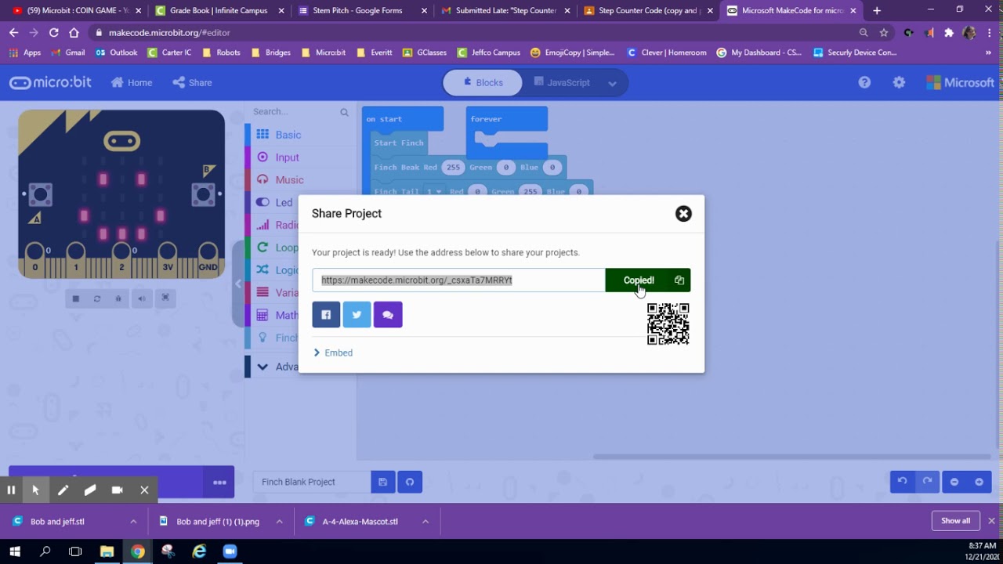The width and height of the screenshot is (1003, 564).
Task: Create GitHub repository with the GitHub icon
Action: pyautogui.click(x=410, y=482)
